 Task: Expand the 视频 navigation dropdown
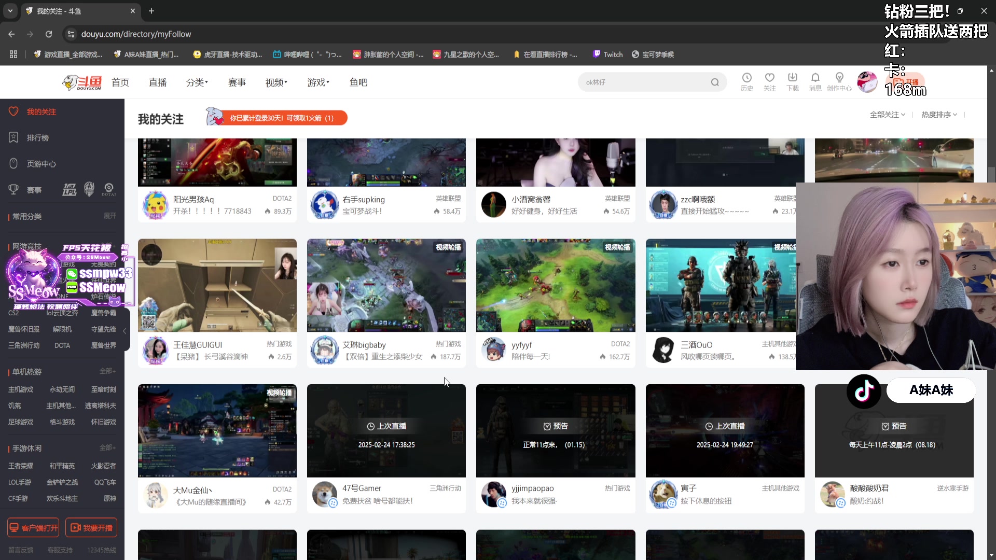pyautogui.click(x=276, y=82)
